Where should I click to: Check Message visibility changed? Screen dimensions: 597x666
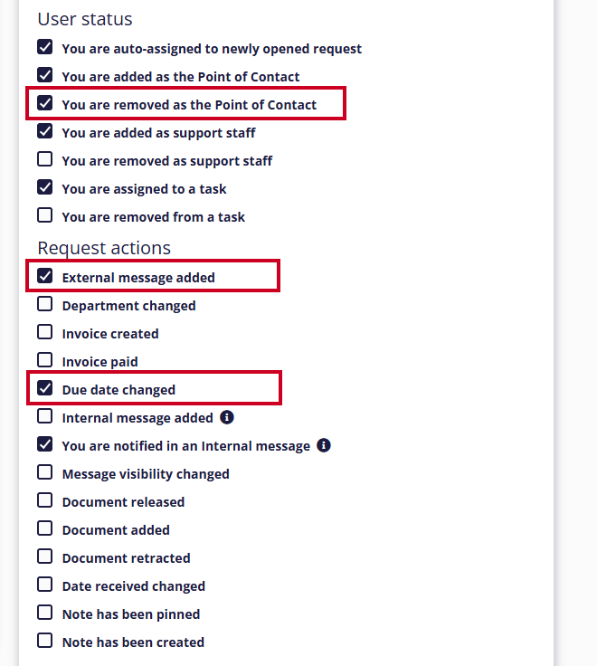click(44, 472)
